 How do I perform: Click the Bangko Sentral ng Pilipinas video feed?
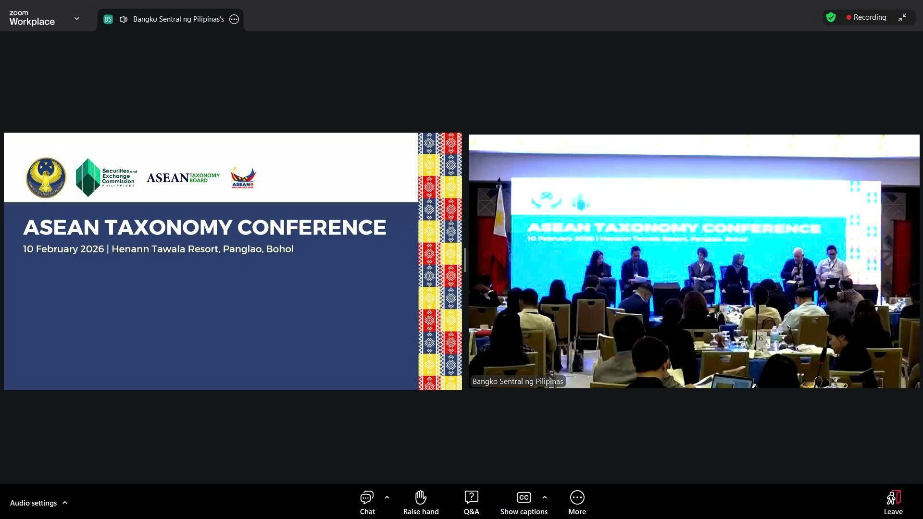pos(694,261)
